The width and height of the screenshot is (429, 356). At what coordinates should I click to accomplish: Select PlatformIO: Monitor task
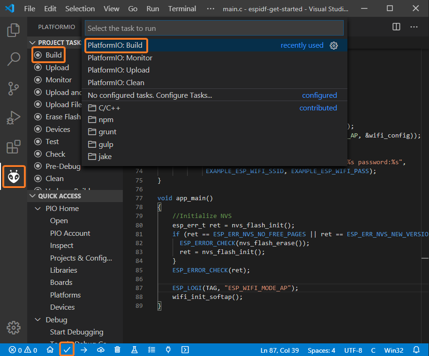215,58
